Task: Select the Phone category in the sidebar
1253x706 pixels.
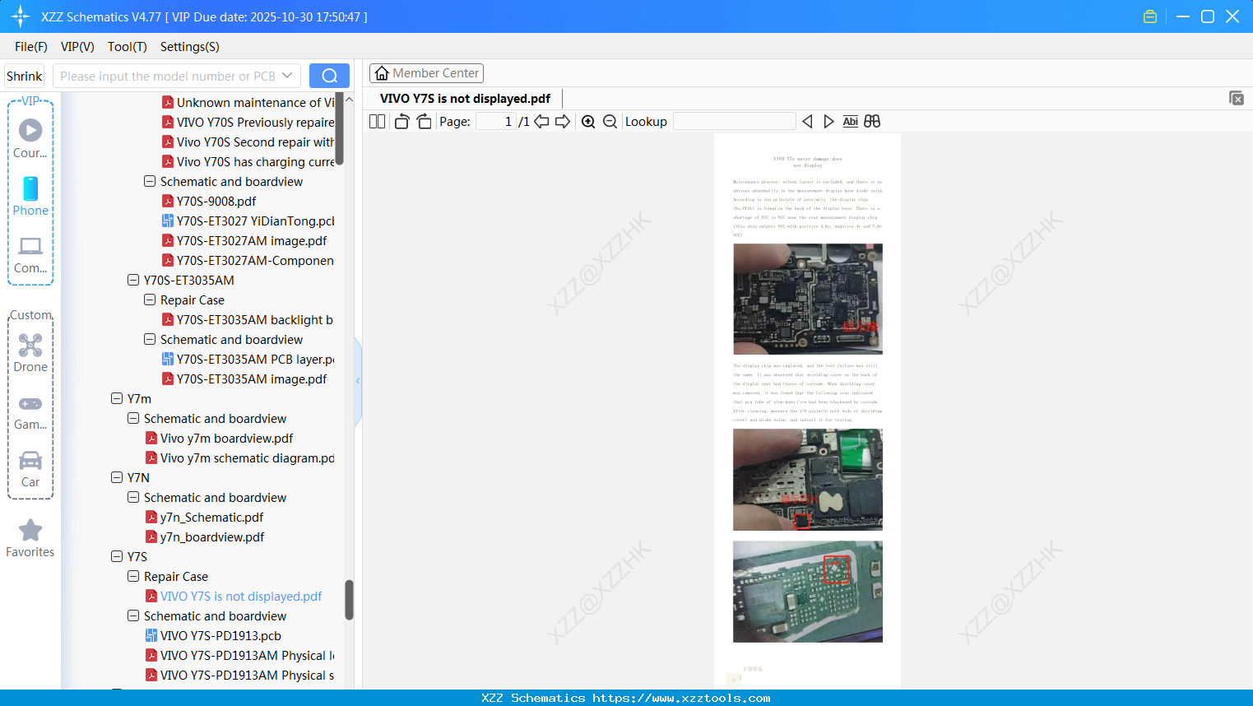Action: 30,196
